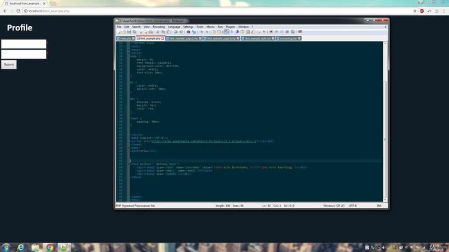449x252 pixels.
Task: Open the Chrome three-dot menu
Action: pyautogui.click(x=444, y=11)
